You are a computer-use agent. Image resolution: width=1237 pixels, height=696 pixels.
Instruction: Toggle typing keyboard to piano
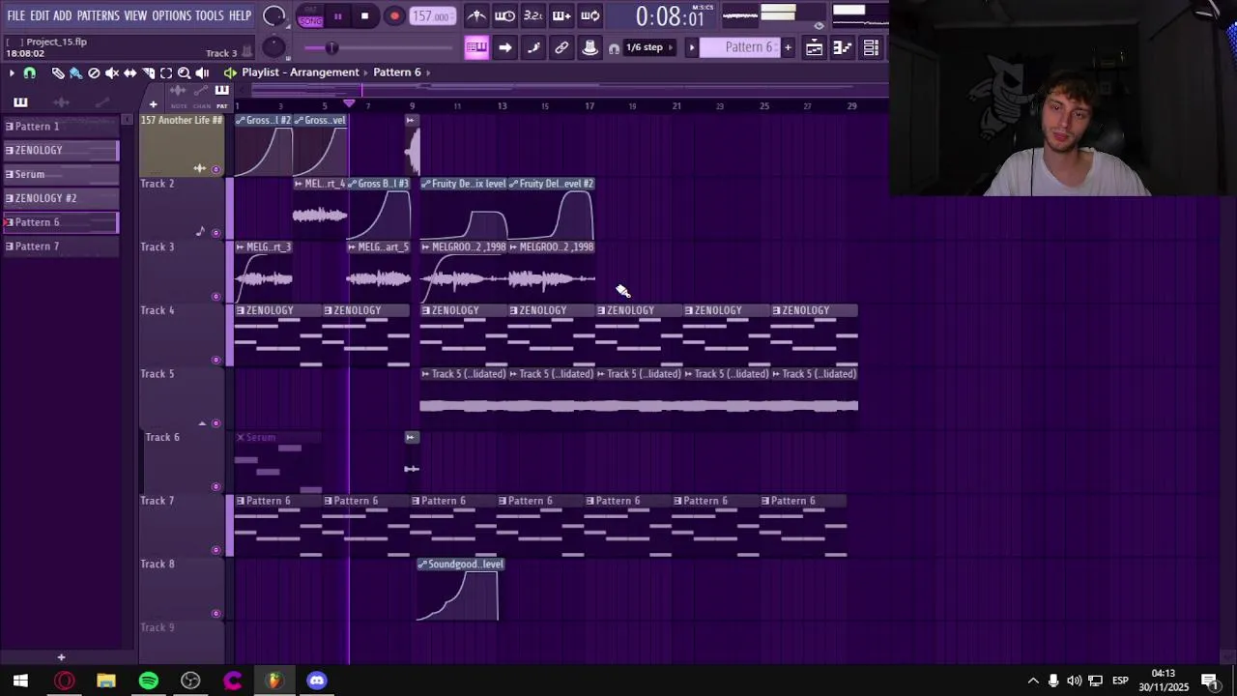click(x=476, y=47)
